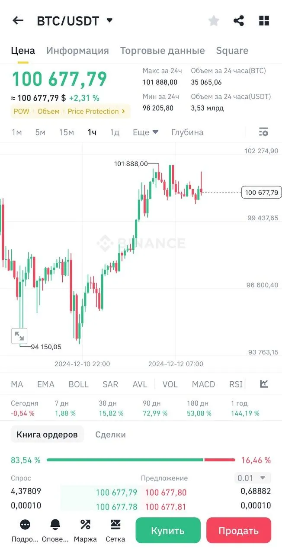Screen dimensions: 282x554
Task: Tap the buy/sell ratio bar
Action: [141, 460]
